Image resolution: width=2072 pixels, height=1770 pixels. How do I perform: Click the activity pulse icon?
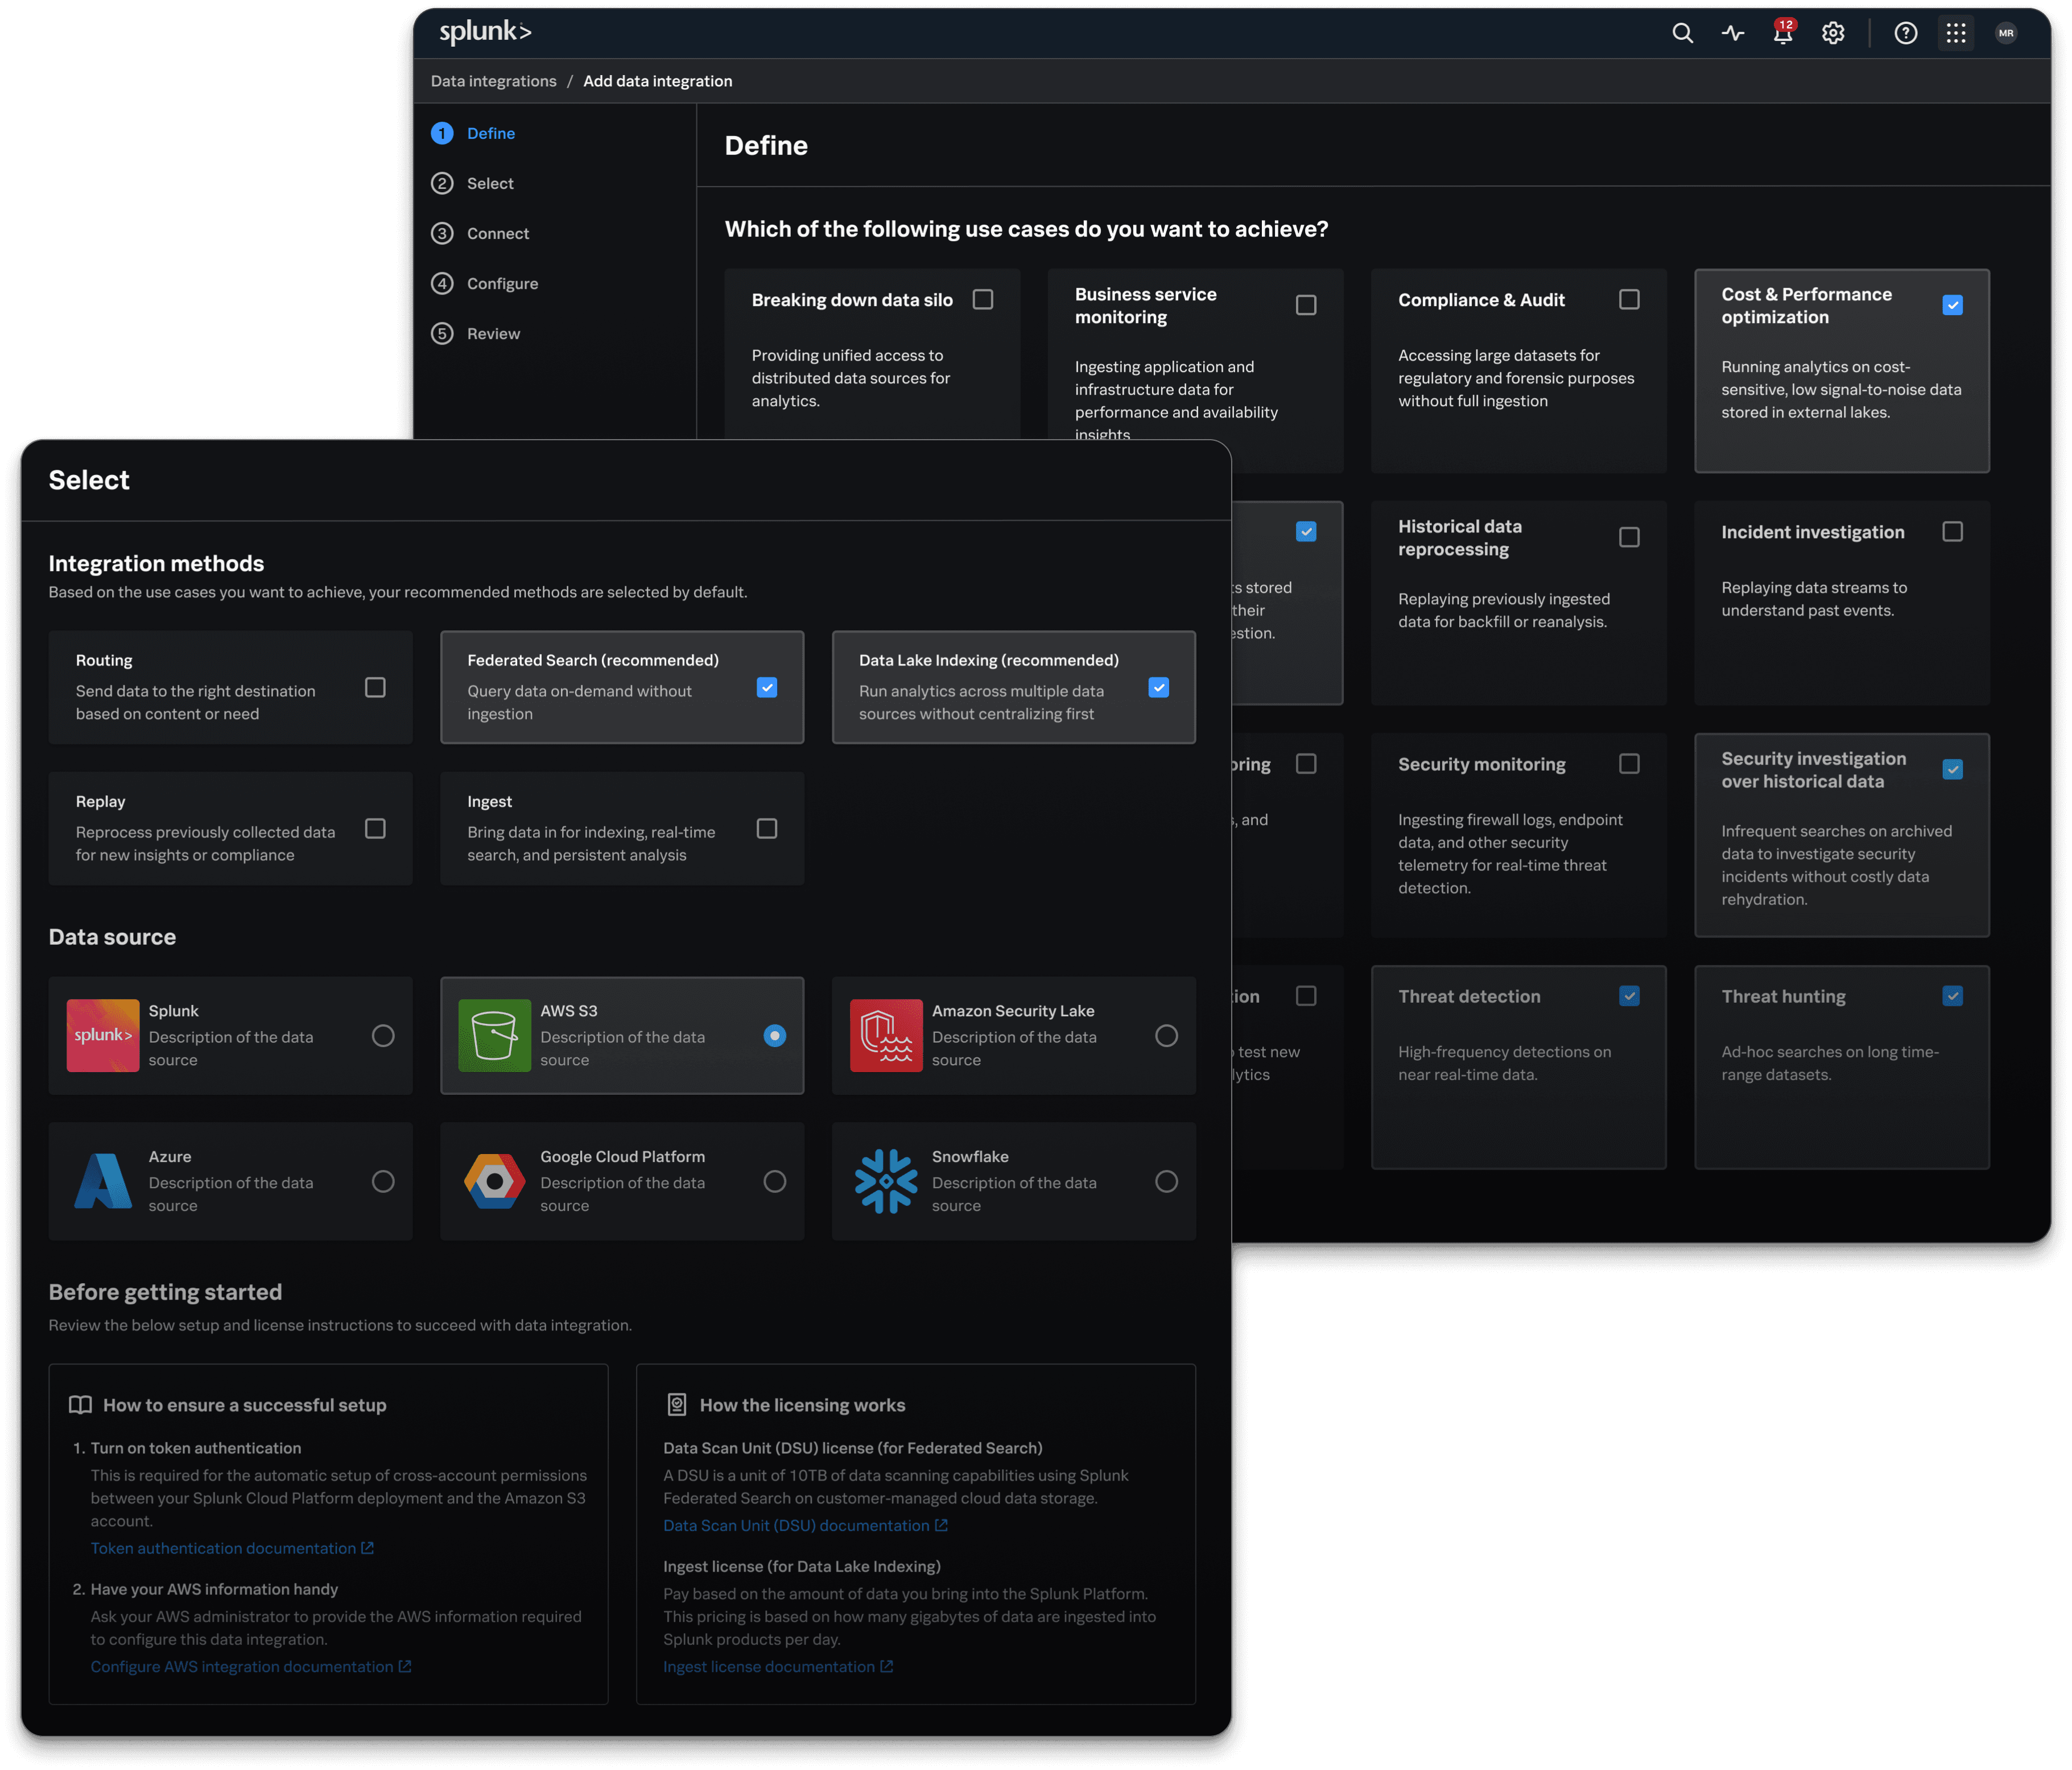(1732, 33)
